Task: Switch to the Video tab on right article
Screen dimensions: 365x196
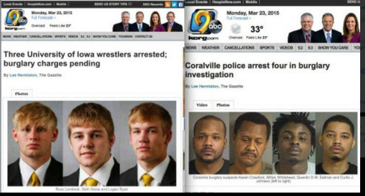Action: 202,105
